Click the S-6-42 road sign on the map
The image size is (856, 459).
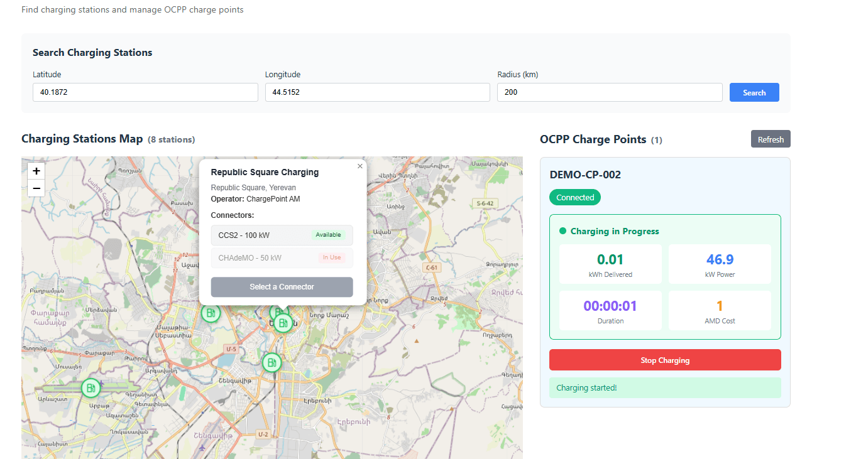(486, 203)
